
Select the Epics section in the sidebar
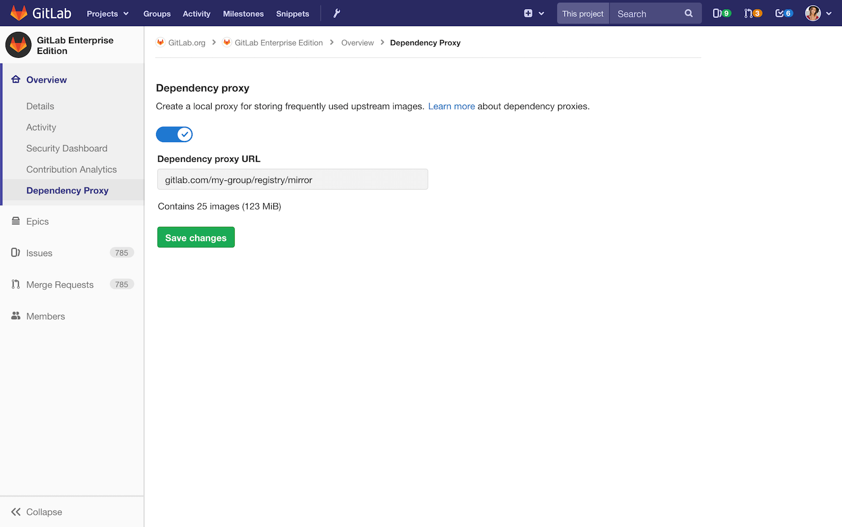37,221
